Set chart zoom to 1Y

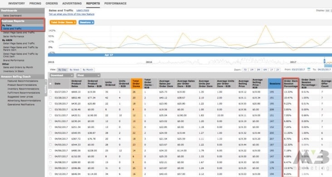pos(271,69)
